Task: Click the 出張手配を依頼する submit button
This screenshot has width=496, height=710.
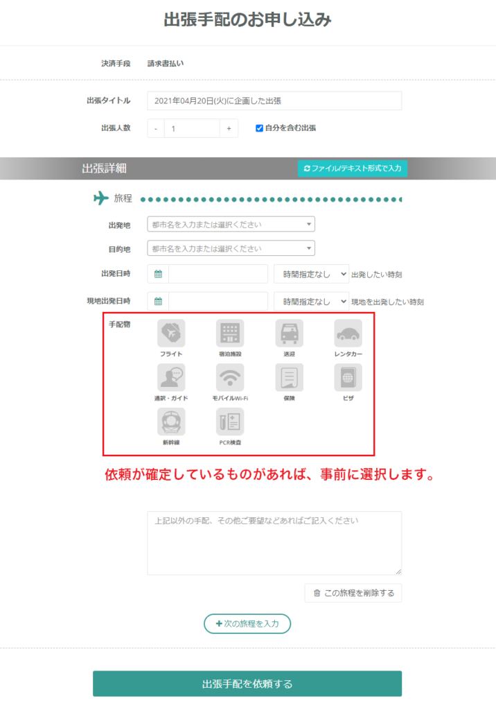Action: pyautogui.click(x=247, y=683)
